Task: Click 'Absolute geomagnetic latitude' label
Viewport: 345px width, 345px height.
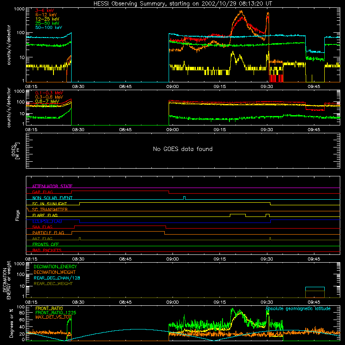Action: (298, 308)
